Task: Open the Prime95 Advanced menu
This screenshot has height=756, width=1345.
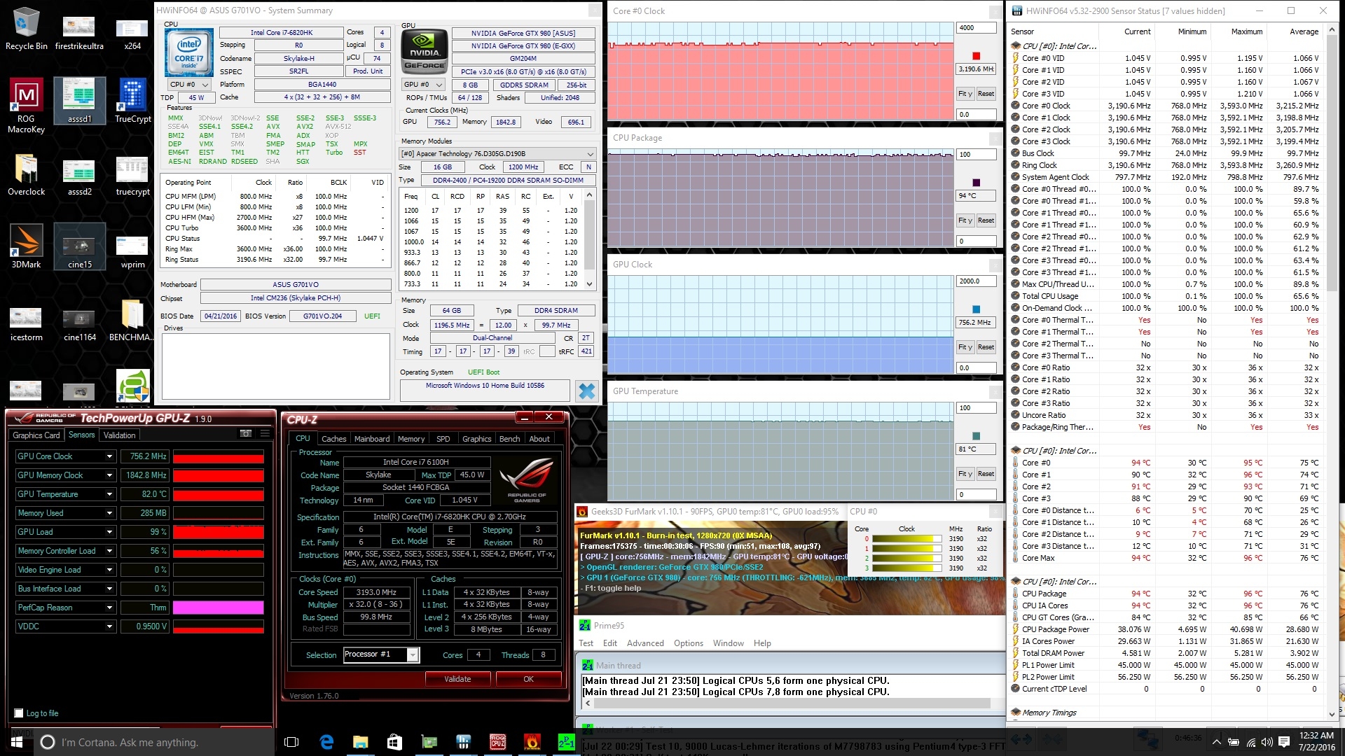Action: (x=645, y=643)
